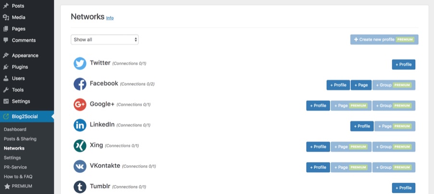Click Google+ Page premium button
The height and width of the screenshot is (194, 434).
coord(351,106)
